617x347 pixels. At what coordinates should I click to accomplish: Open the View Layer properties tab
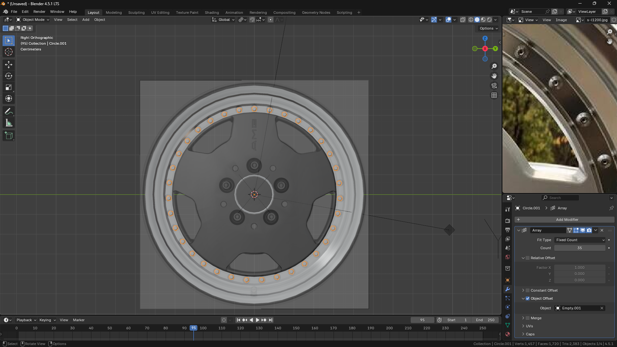(x=508, y=239)
